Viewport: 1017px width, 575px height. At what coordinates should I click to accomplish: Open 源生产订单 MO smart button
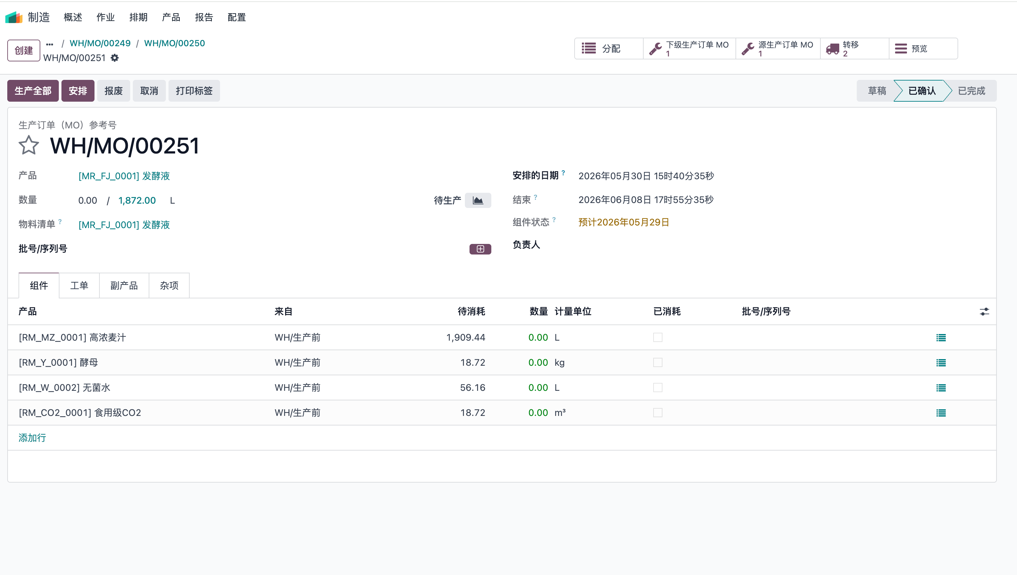(778, 49)
